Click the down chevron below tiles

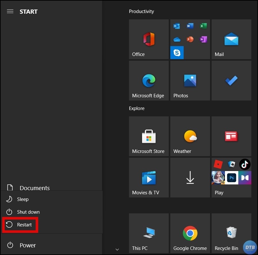[x=117, y=249]
